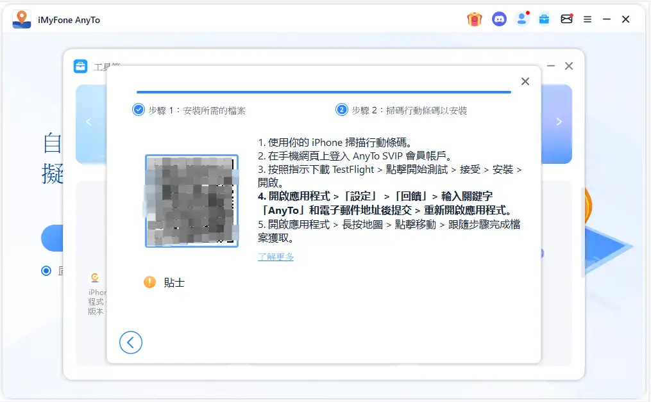
Task: Click the iMyFone AnyTo title text
Action: pos(69,20)
